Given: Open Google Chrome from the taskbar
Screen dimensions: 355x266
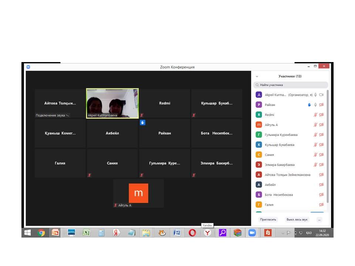Looking at the screenshot, I should tap(41, 233).
